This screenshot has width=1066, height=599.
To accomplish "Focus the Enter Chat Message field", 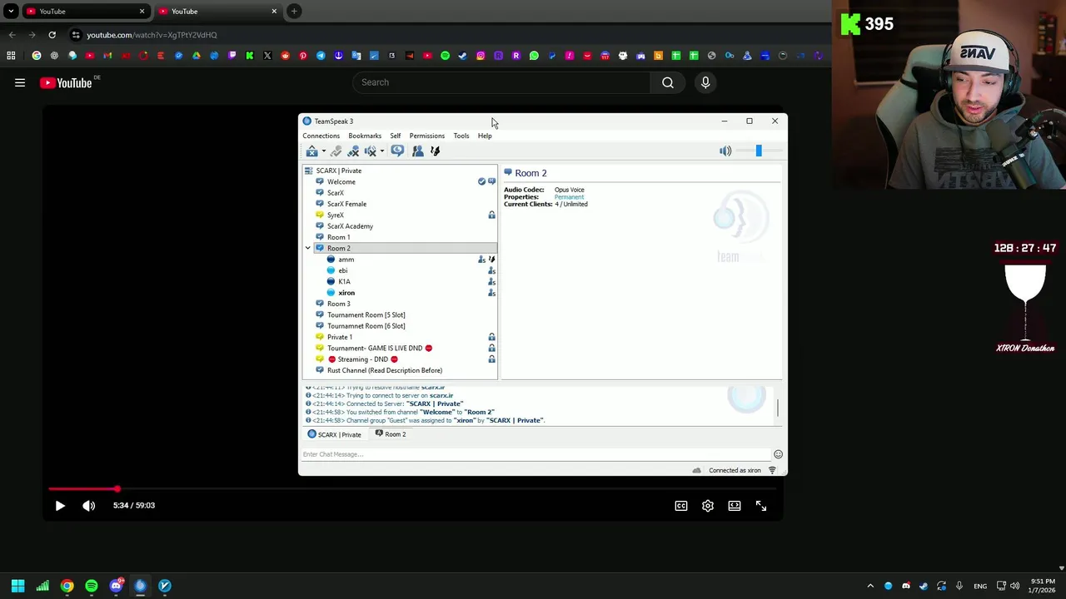I will pos(535,454).
